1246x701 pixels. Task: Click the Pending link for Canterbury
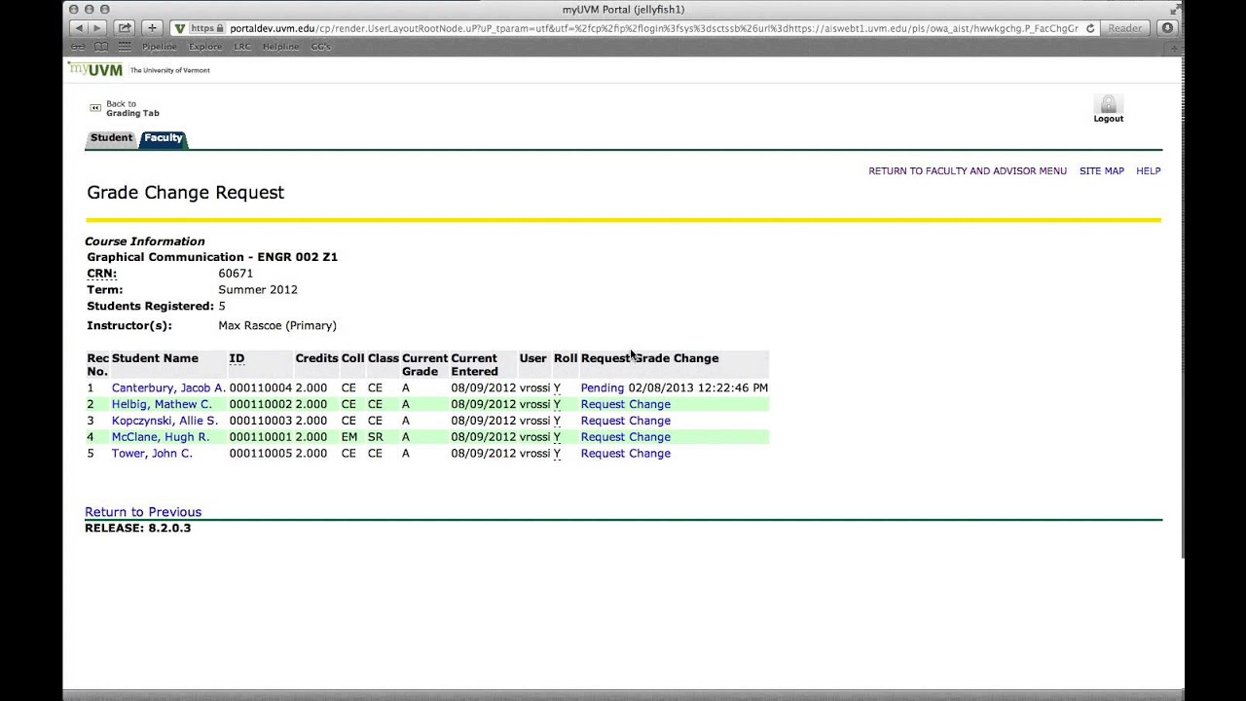[603, 387]
